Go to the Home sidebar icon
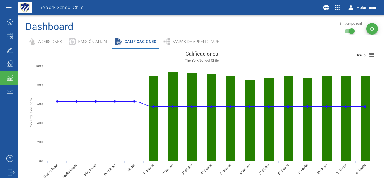The width and height of the screenshot is (384, 178). [10, 22]
